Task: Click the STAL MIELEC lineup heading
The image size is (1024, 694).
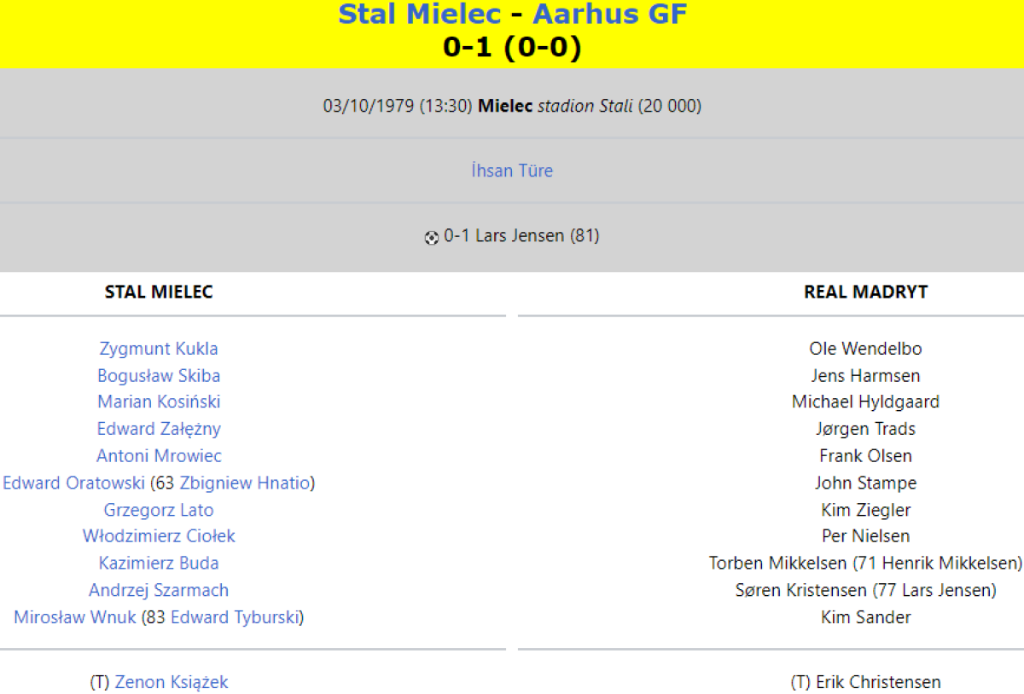Action: (159, 292)
